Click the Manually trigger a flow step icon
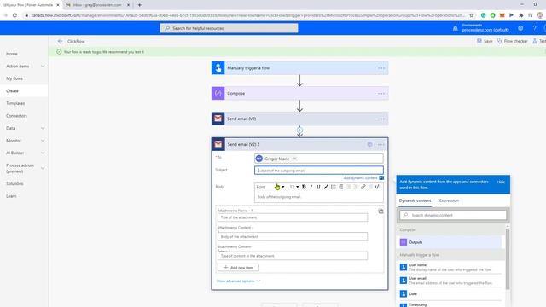Screen dimensions: 546x307 click(218, 68)
